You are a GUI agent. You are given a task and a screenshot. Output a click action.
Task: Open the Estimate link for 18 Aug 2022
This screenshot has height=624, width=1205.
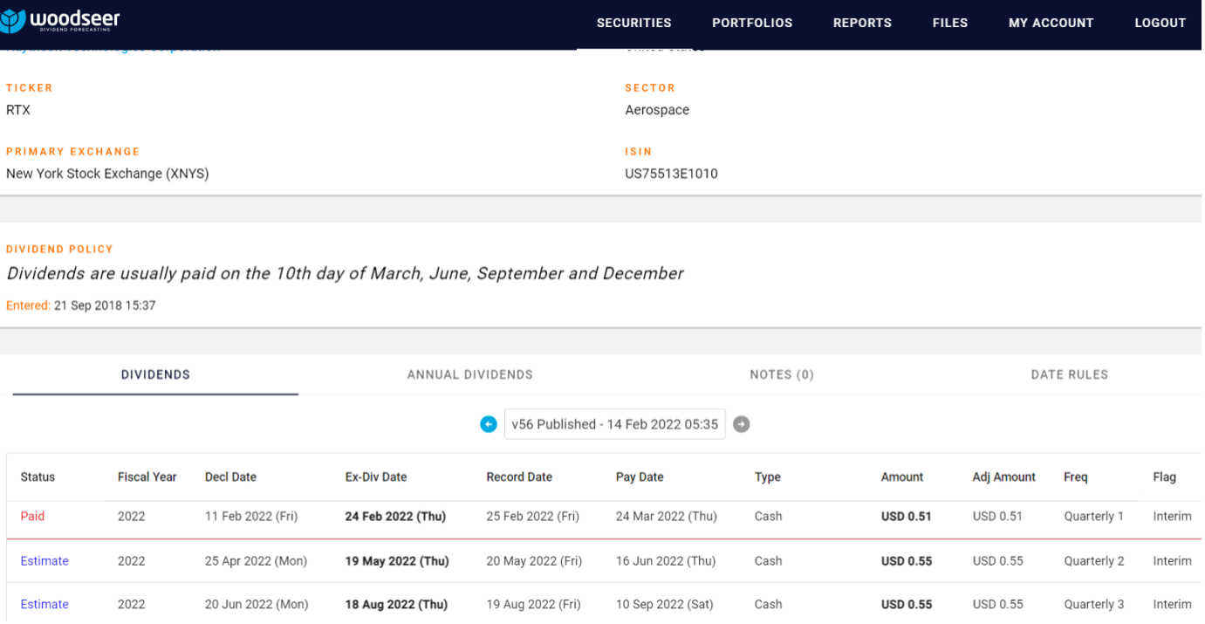point(45,604)
